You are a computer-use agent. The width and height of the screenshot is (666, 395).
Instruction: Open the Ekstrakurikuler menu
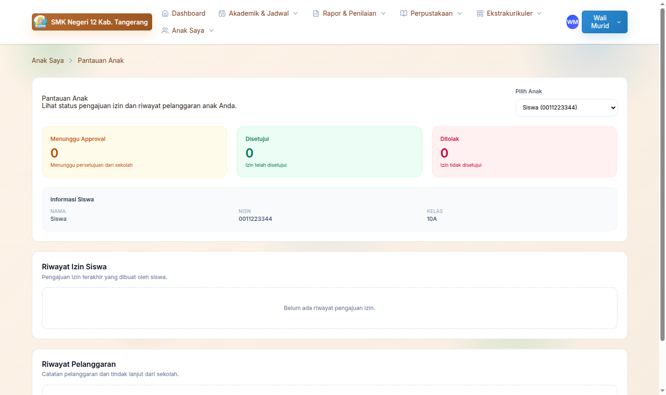[x=509, y=13]
